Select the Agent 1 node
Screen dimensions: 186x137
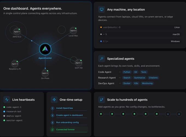click(17, 32)
